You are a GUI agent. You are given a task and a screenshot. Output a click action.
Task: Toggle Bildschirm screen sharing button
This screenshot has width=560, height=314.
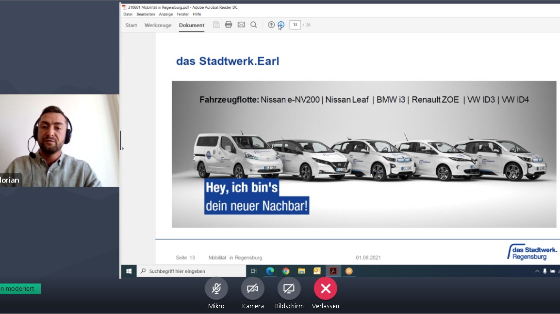point(289,288)
